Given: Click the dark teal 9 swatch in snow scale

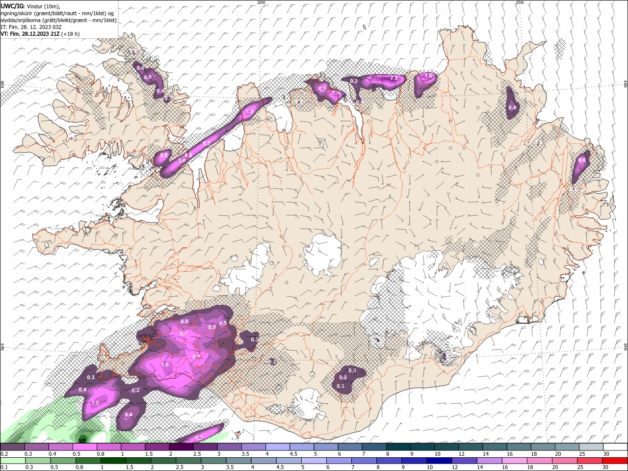Looking at the screenshot, I should [x=422, y=447].
